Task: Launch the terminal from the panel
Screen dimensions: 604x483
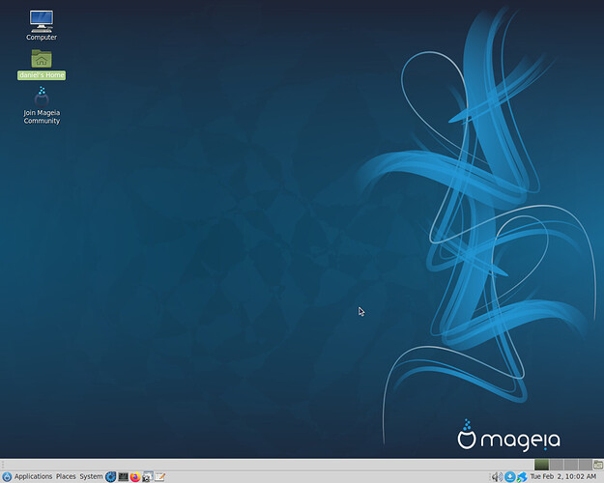Action: [x=123, y=477]
